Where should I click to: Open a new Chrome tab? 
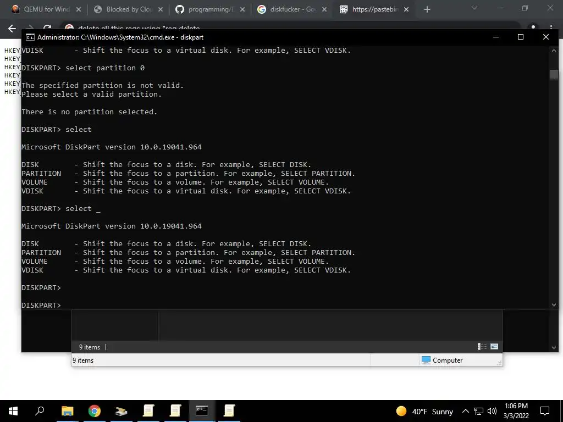click(427, 10)
